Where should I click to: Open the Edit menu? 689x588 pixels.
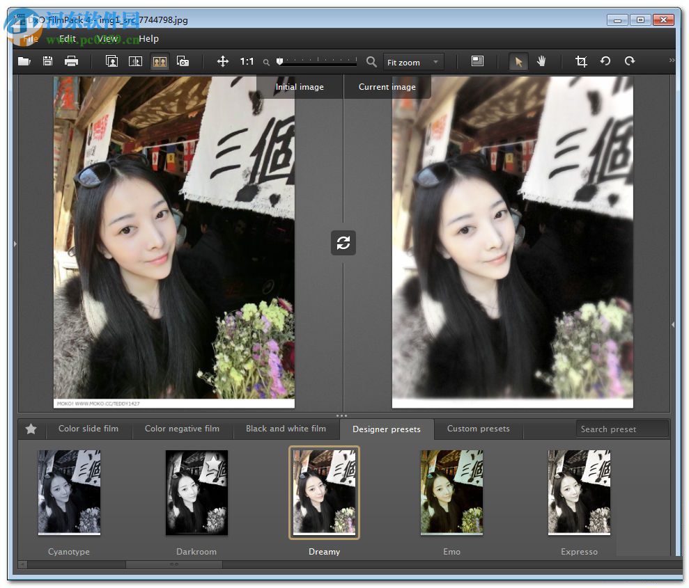[68, 39]
